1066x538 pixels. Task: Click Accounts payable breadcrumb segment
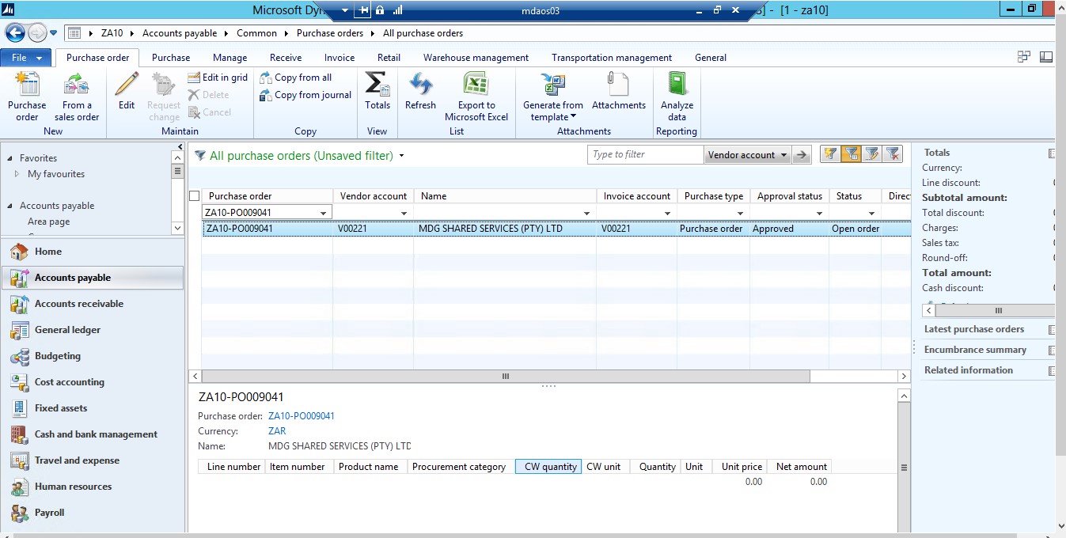(x=178, y=33)
